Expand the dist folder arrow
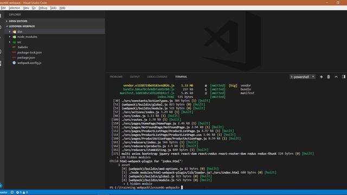The width and height of the screenshot is (347, 195). pyautogui.click(x=10, y=31)
